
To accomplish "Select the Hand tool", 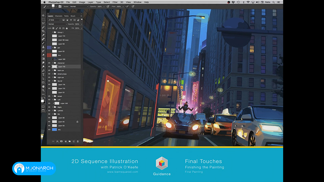I will click(43, 86).
